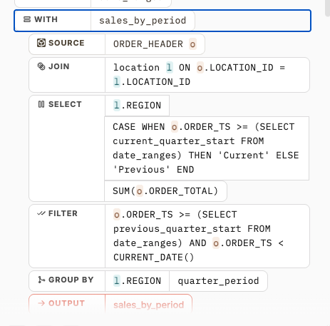Click the JOIN linked-circles icon
This screenshot has width=330, height=326.
(x=41, y=66)
